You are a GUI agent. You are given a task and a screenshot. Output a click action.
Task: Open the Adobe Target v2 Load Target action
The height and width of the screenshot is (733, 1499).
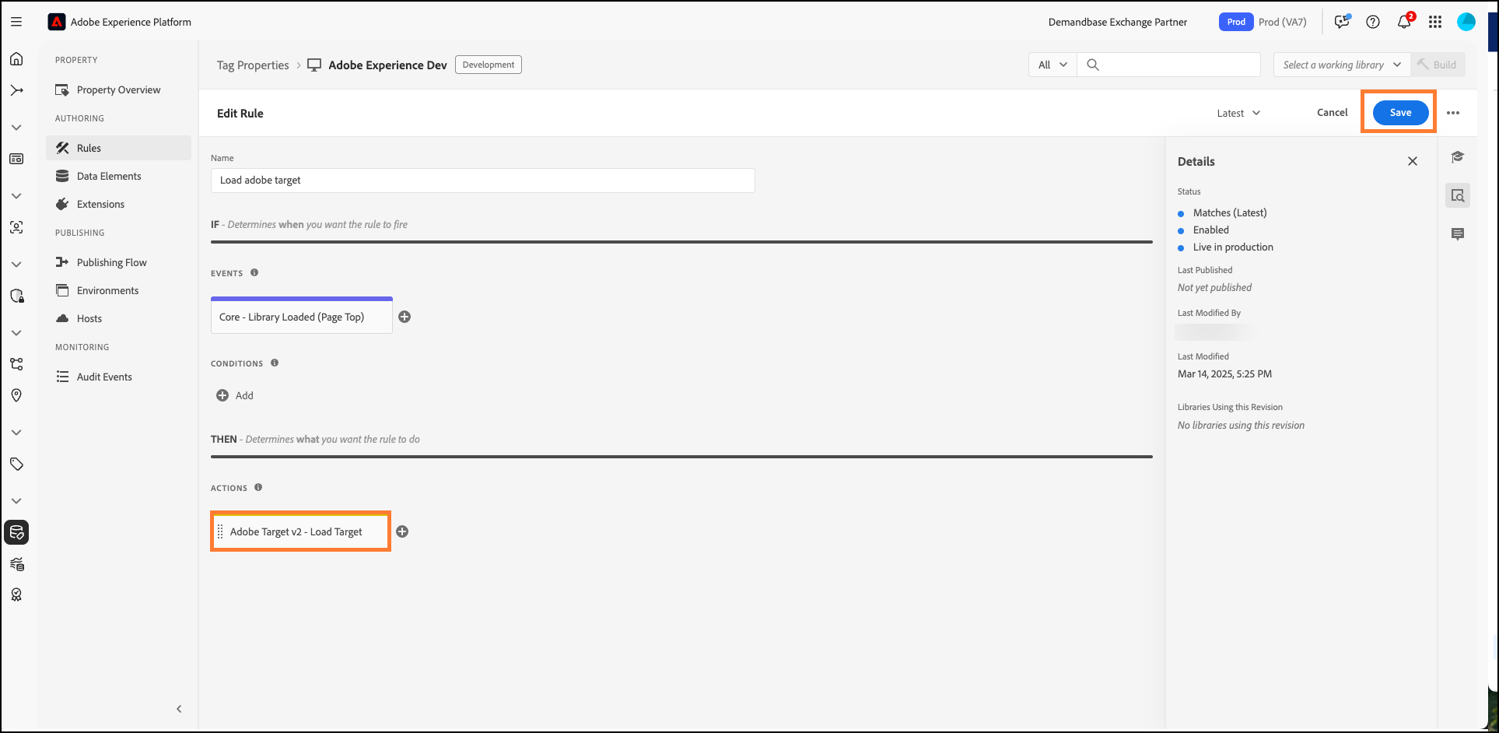(x=296, y=531)
